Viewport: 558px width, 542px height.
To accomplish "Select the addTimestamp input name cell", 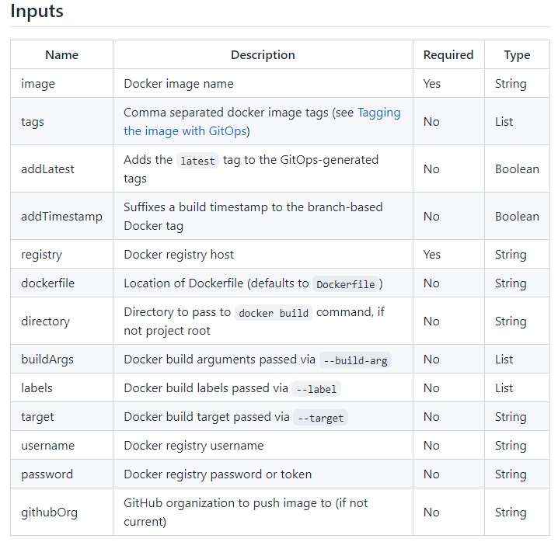I will 61,216.
